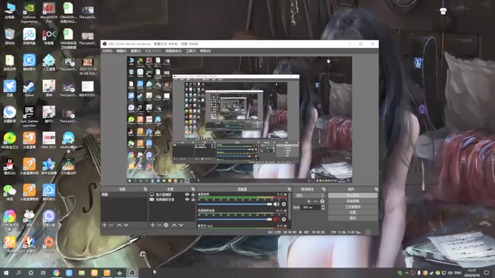
Task: Click the OBS Studio taskbar icon
Action: click(132, 272)
